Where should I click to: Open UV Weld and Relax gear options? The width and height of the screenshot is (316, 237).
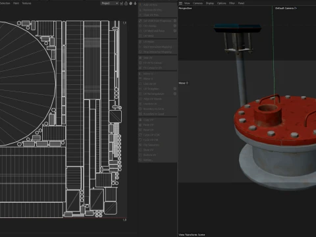tap(175, 31)
